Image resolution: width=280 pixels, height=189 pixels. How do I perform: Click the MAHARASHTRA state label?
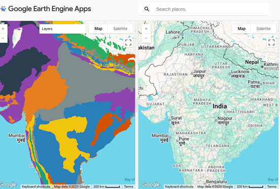191,133
